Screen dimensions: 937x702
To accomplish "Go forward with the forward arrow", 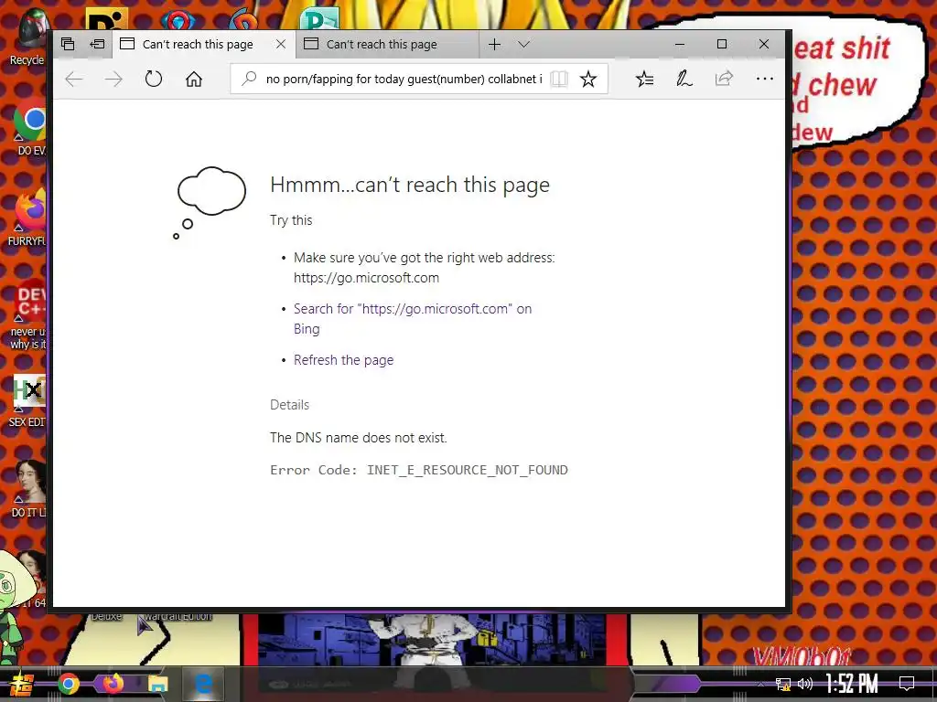I will point(113,79).
